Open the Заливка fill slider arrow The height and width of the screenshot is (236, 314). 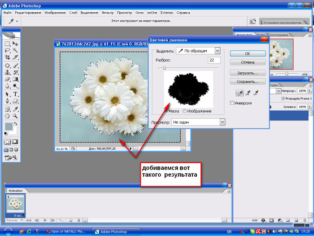(x=310, y=107)
